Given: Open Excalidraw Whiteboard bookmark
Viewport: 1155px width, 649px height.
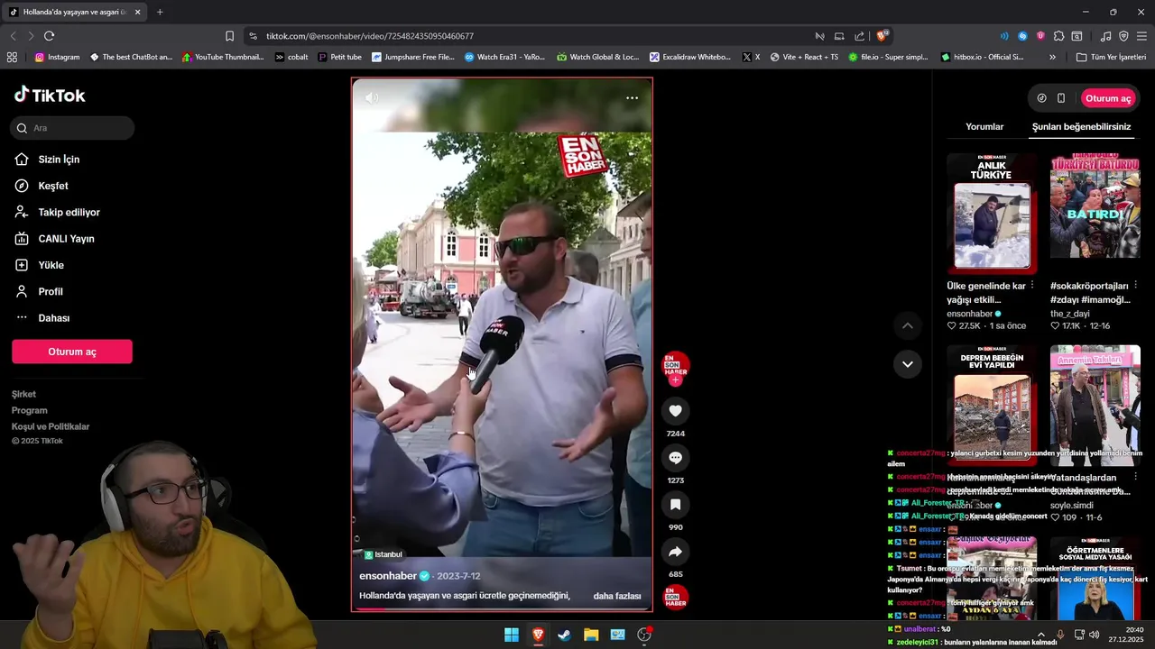Looking at the screenshot, I should 688,57.
